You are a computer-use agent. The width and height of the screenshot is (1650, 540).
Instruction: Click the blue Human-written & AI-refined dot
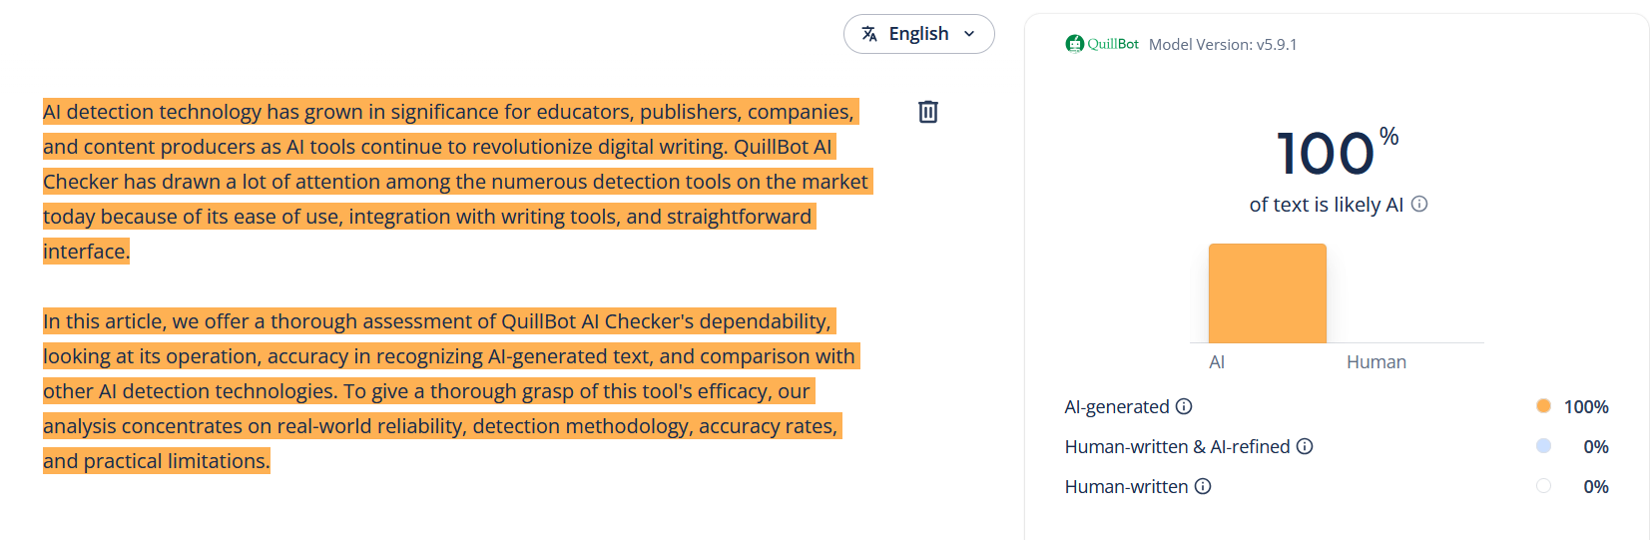point(1543,446)
